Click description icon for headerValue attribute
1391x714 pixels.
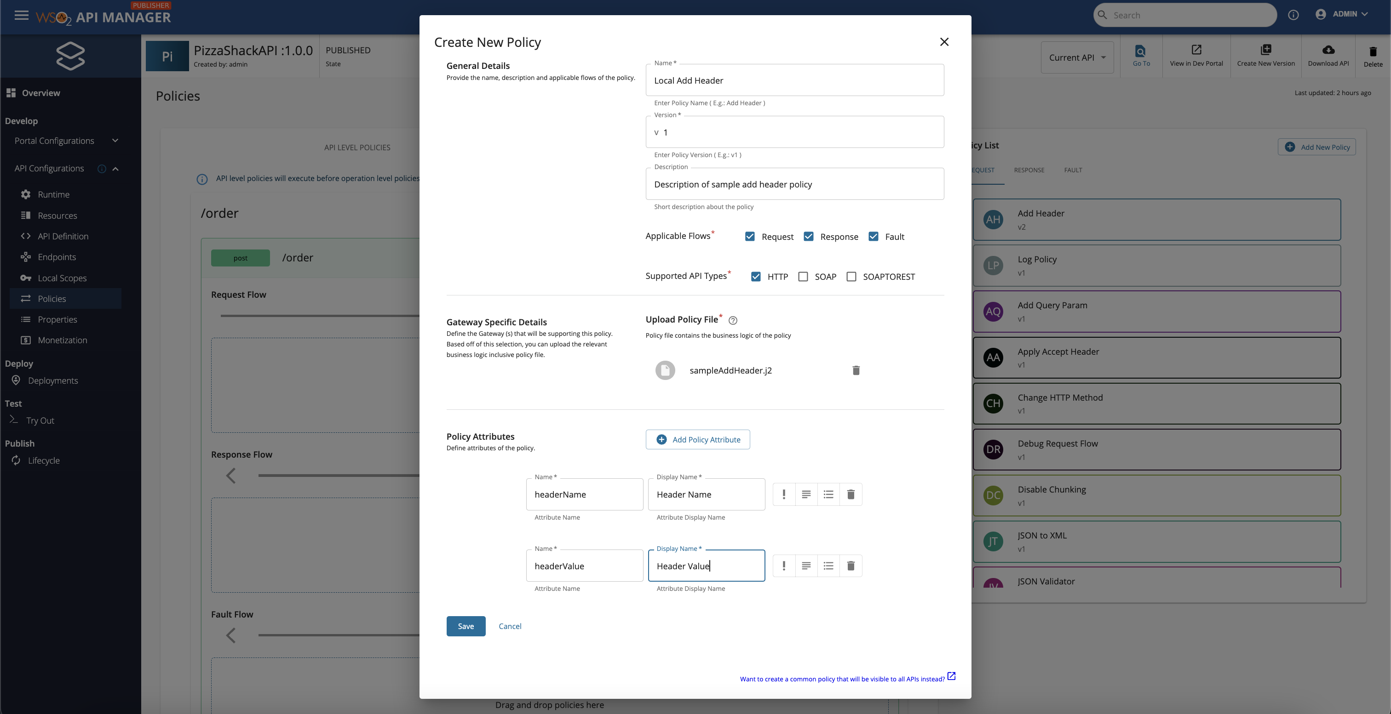pyautogui.click(x=806, y=566)
